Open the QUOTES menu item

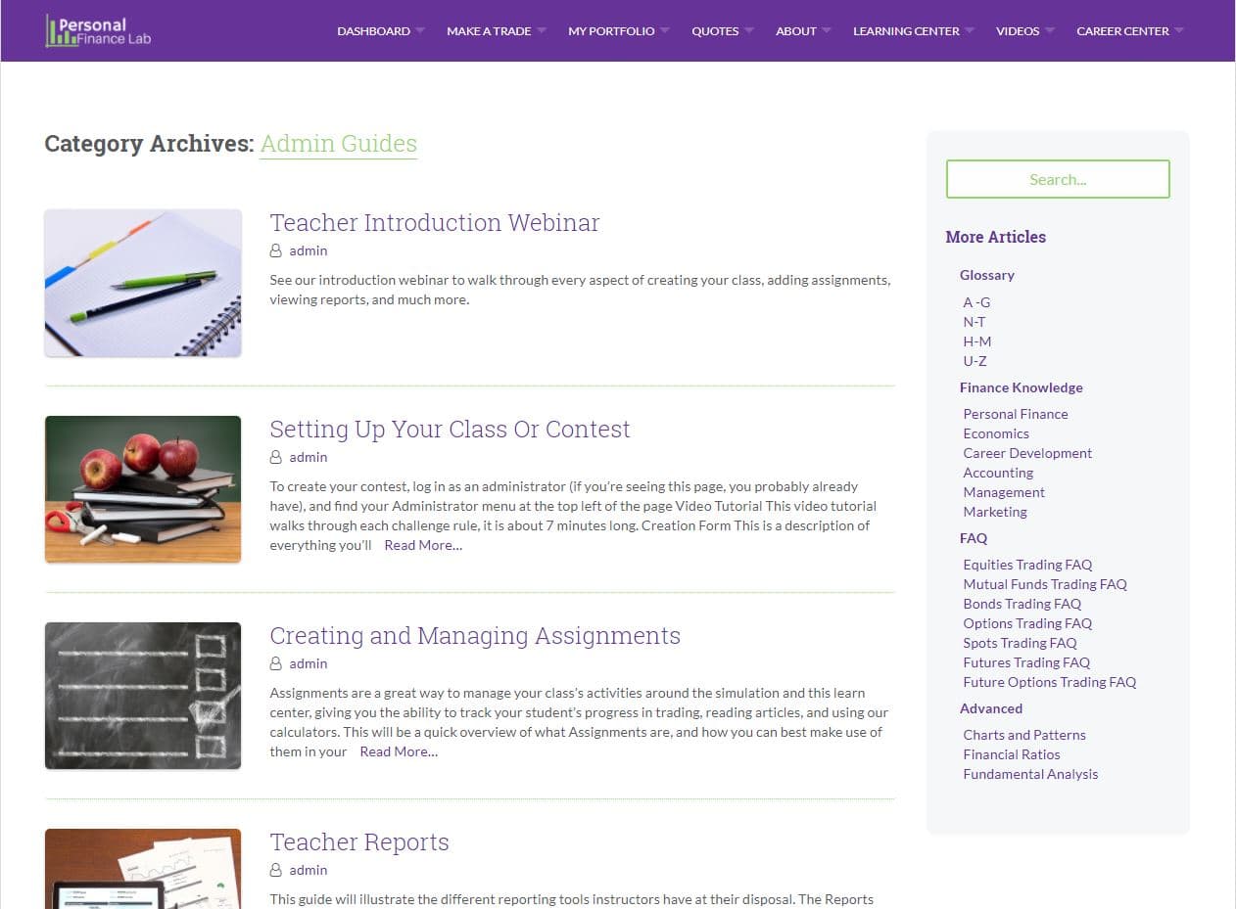[715, 31]
